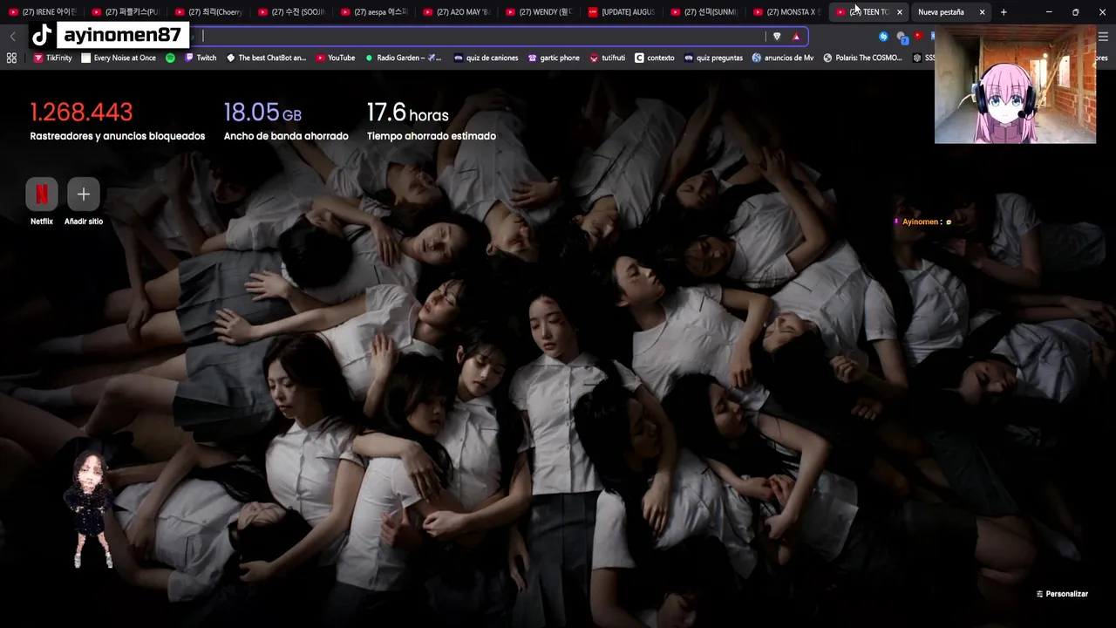Click the 1.268.443 blocked trackers count

point(81,113)
